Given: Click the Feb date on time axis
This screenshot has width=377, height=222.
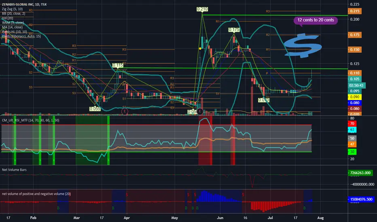Looking at the screenshot, I should [x=33, y=218].
